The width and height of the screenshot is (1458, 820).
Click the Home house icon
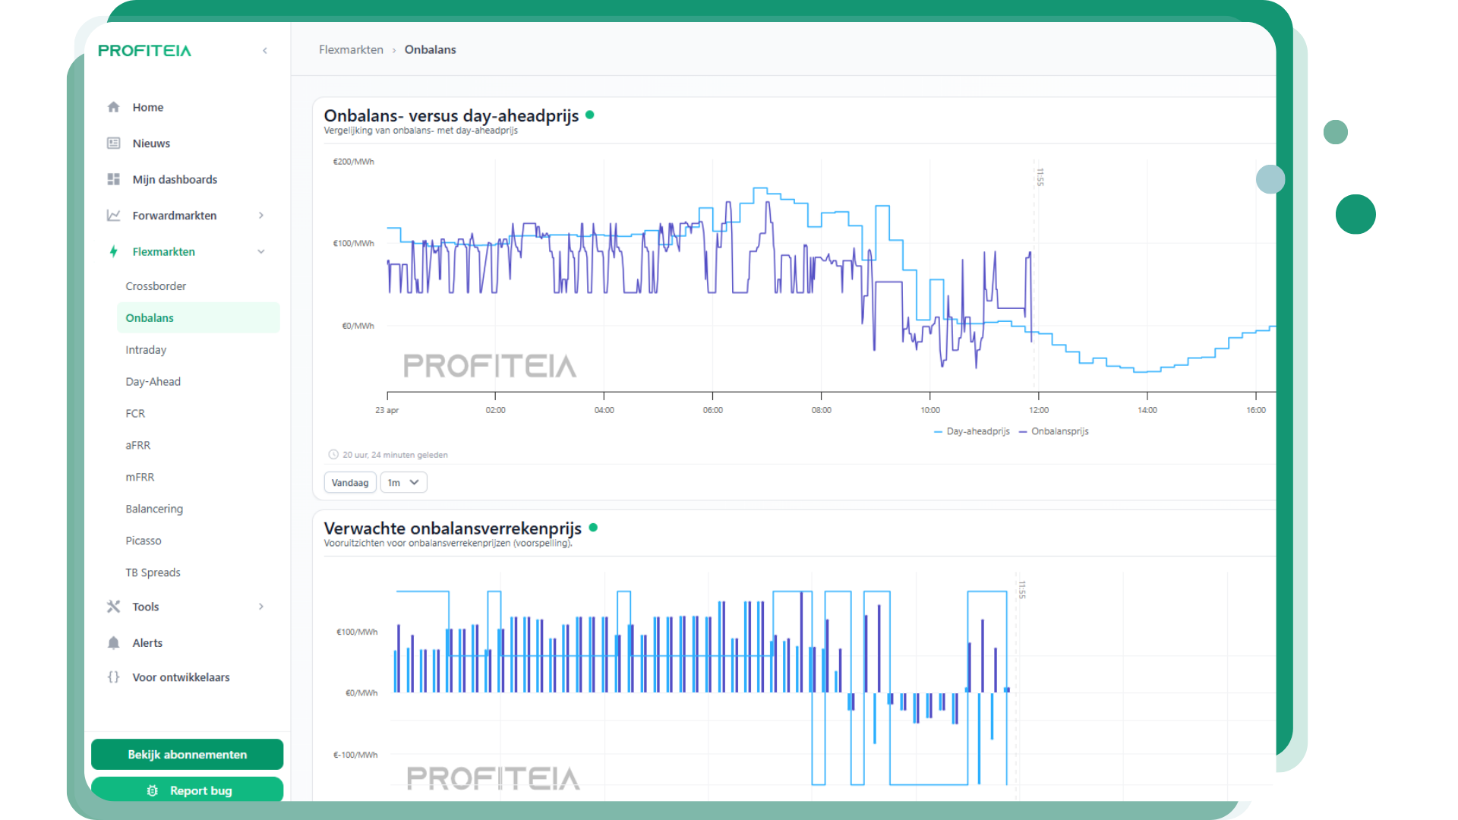[114, 107]
